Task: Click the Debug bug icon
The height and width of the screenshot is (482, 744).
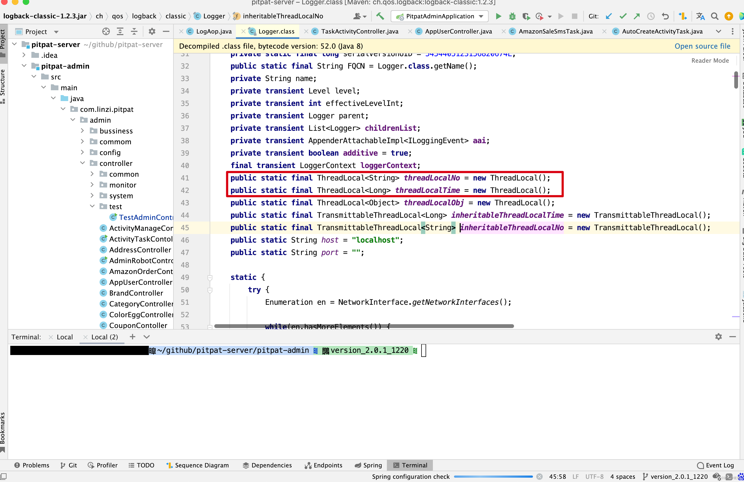Action: coord(512,16)
